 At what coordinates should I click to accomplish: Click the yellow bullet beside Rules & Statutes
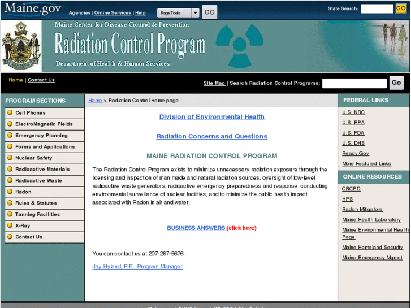10,203
